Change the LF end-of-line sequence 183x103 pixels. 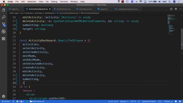point(139,101)
